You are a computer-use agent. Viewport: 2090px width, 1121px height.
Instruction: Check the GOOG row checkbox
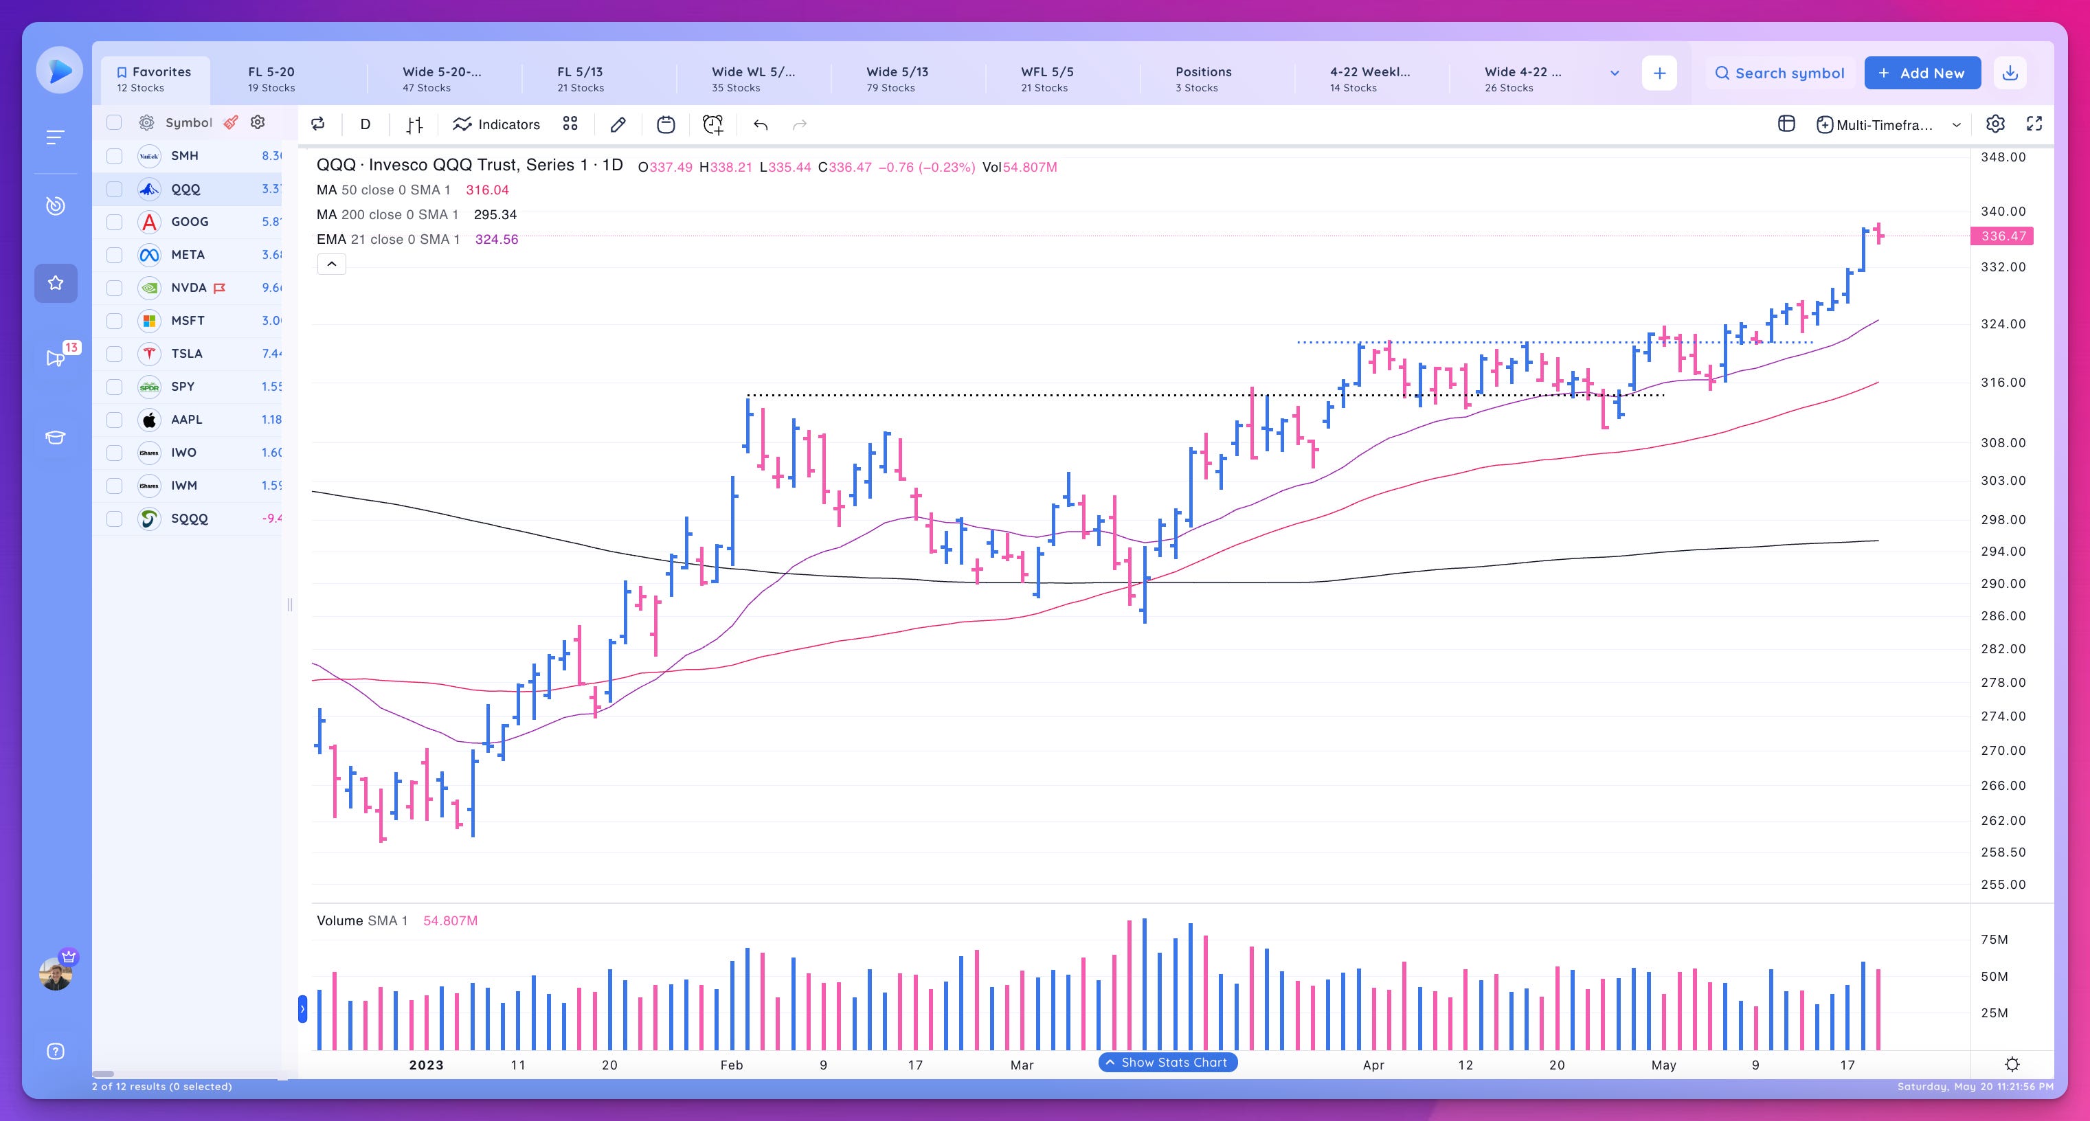[115, 221]
